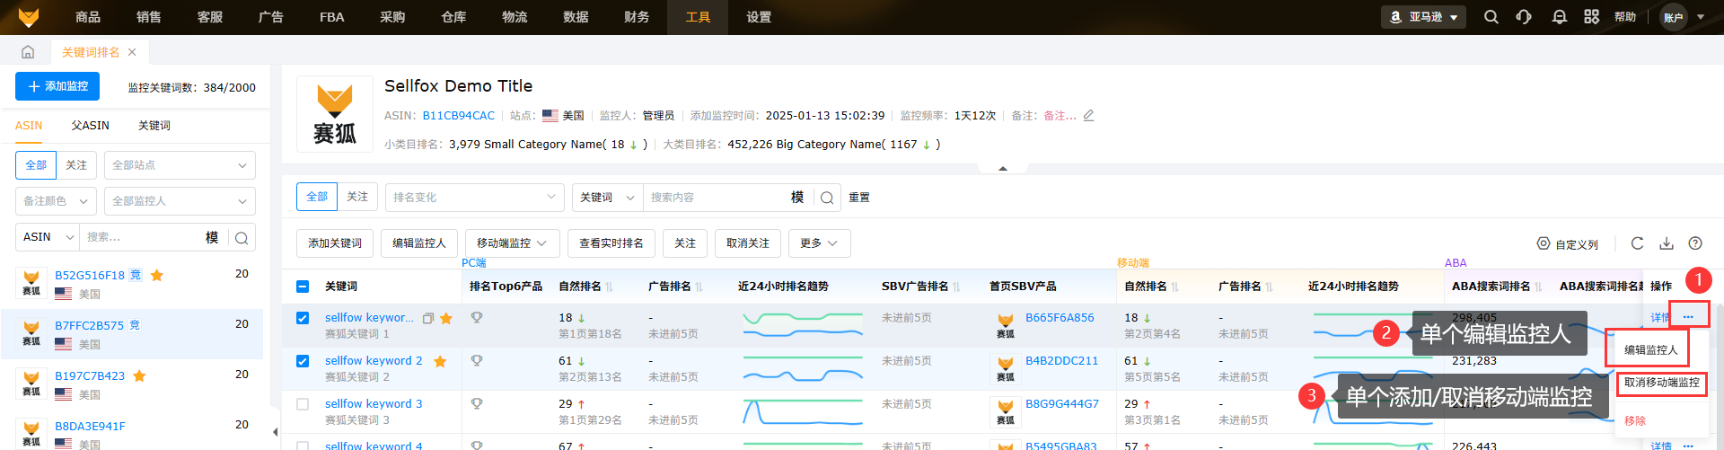Click the pencil icon to edit 备注
This screenshot has width=1724, height=450.
point(1088,115)
